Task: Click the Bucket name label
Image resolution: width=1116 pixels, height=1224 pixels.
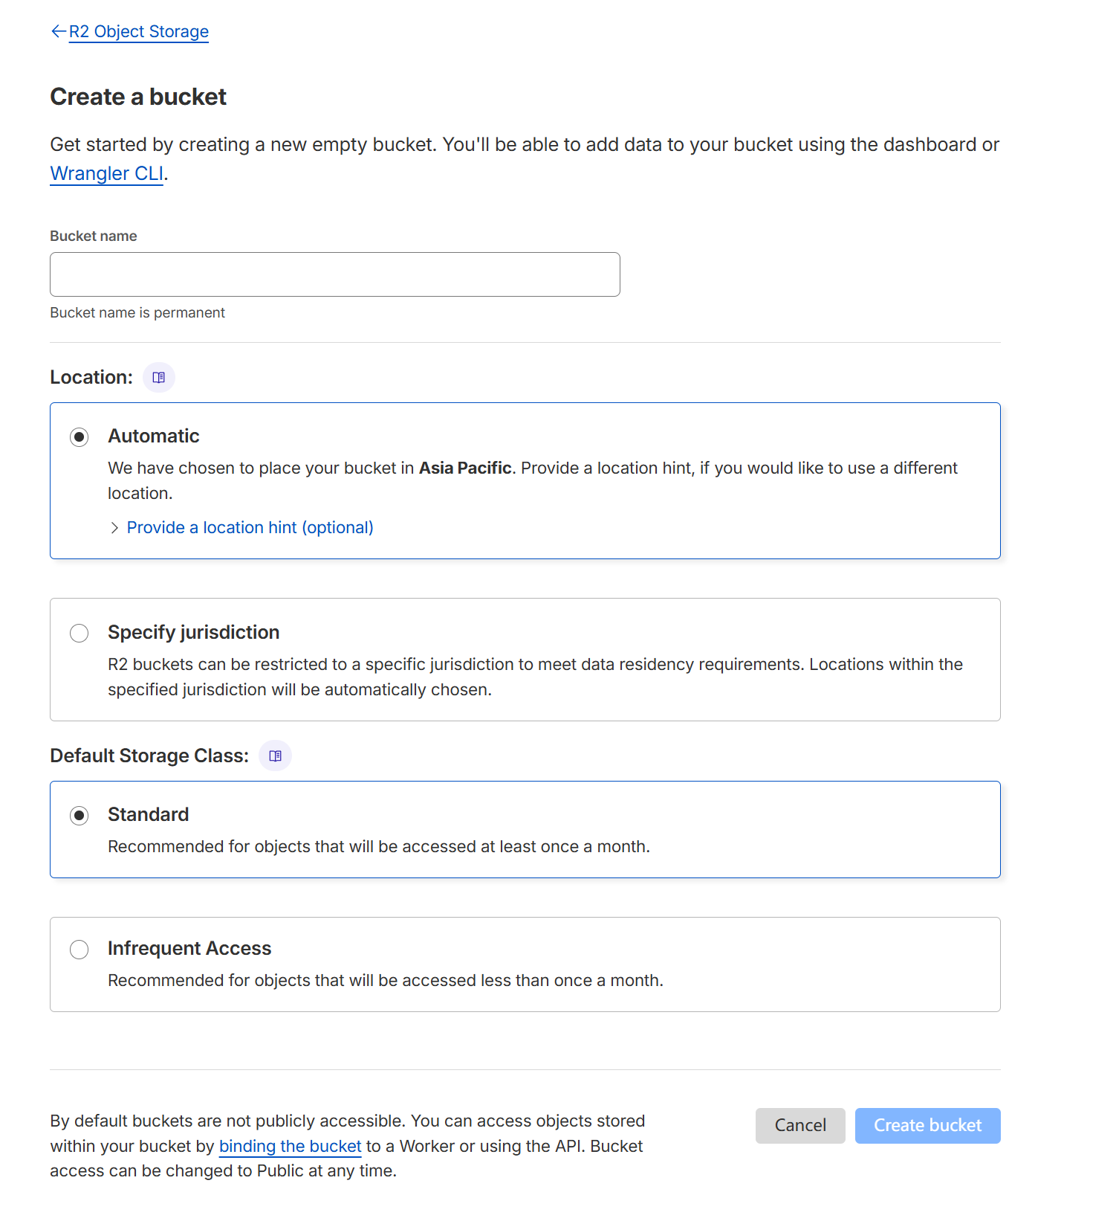Action: (94, 236)
